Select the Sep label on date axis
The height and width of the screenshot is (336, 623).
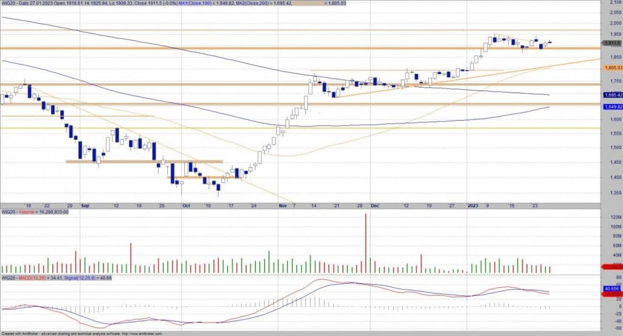(x=85, y=206)
